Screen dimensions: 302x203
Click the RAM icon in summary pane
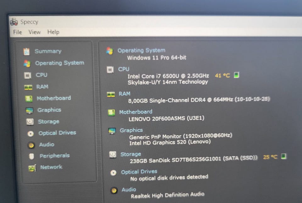click(x=111, y=94)
